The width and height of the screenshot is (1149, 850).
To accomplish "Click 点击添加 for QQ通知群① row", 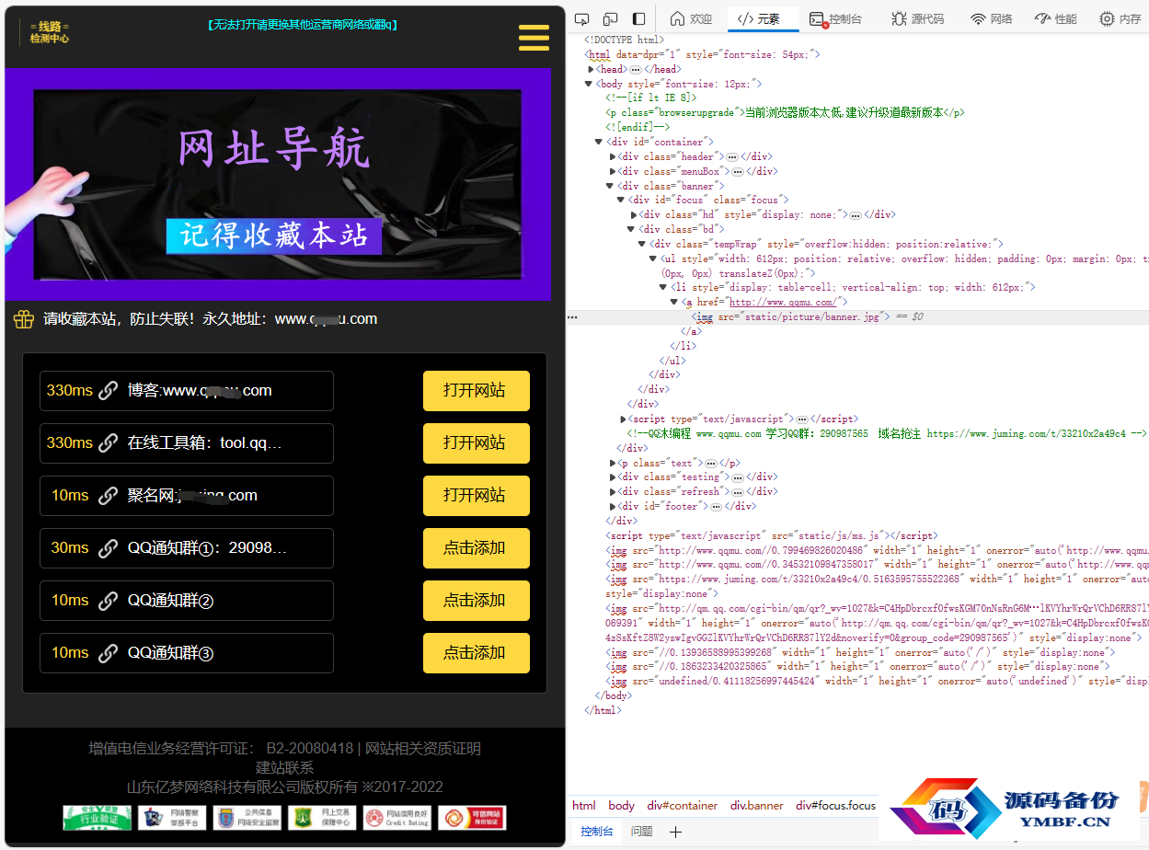I will 477,548.
